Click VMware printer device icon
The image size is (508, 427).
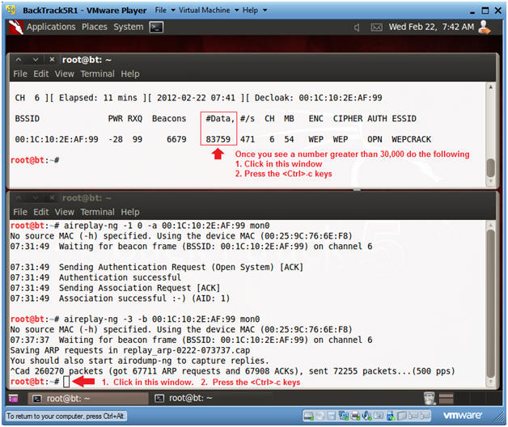point(355,416)
